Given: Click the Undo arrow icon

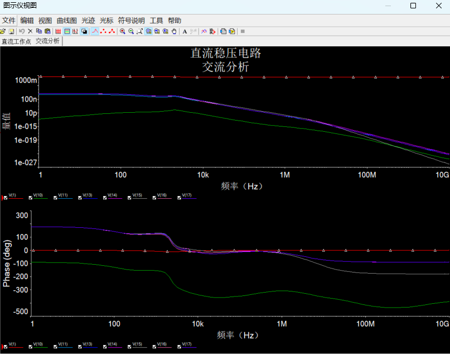Looking at the screenshot, I should click(22, 31).
